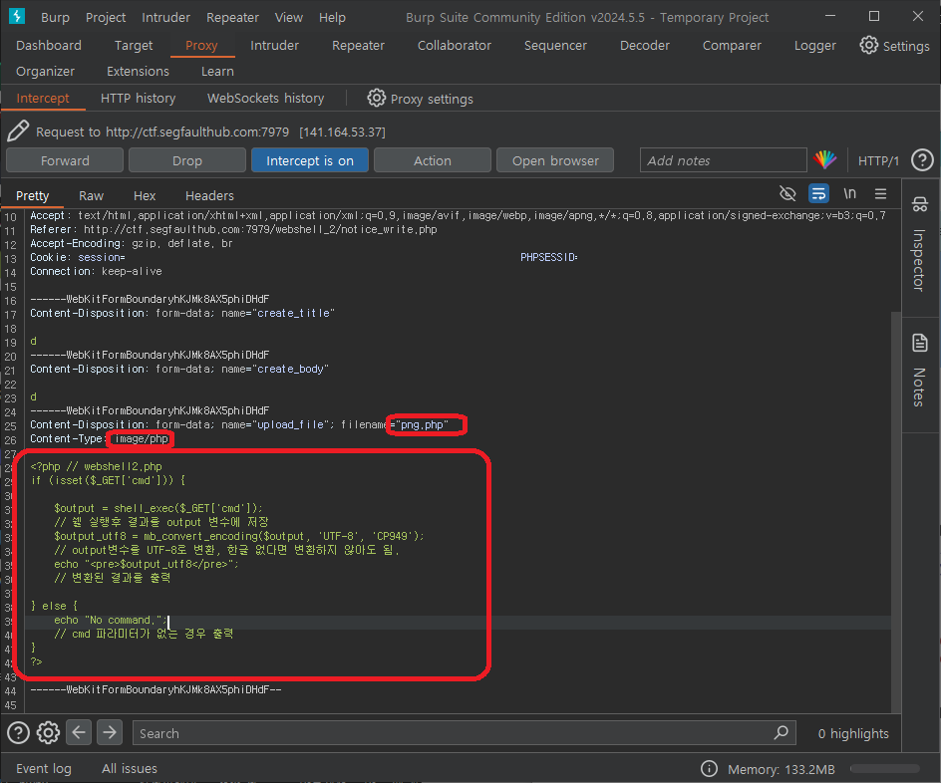Click the shell_exec code line
The width and height of the screenshot is (941, 783).
(158, 508)
